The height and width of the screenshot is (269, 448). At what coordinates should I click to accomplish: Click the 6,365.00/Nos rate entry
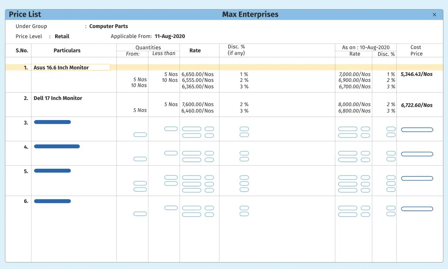point(197,87)
